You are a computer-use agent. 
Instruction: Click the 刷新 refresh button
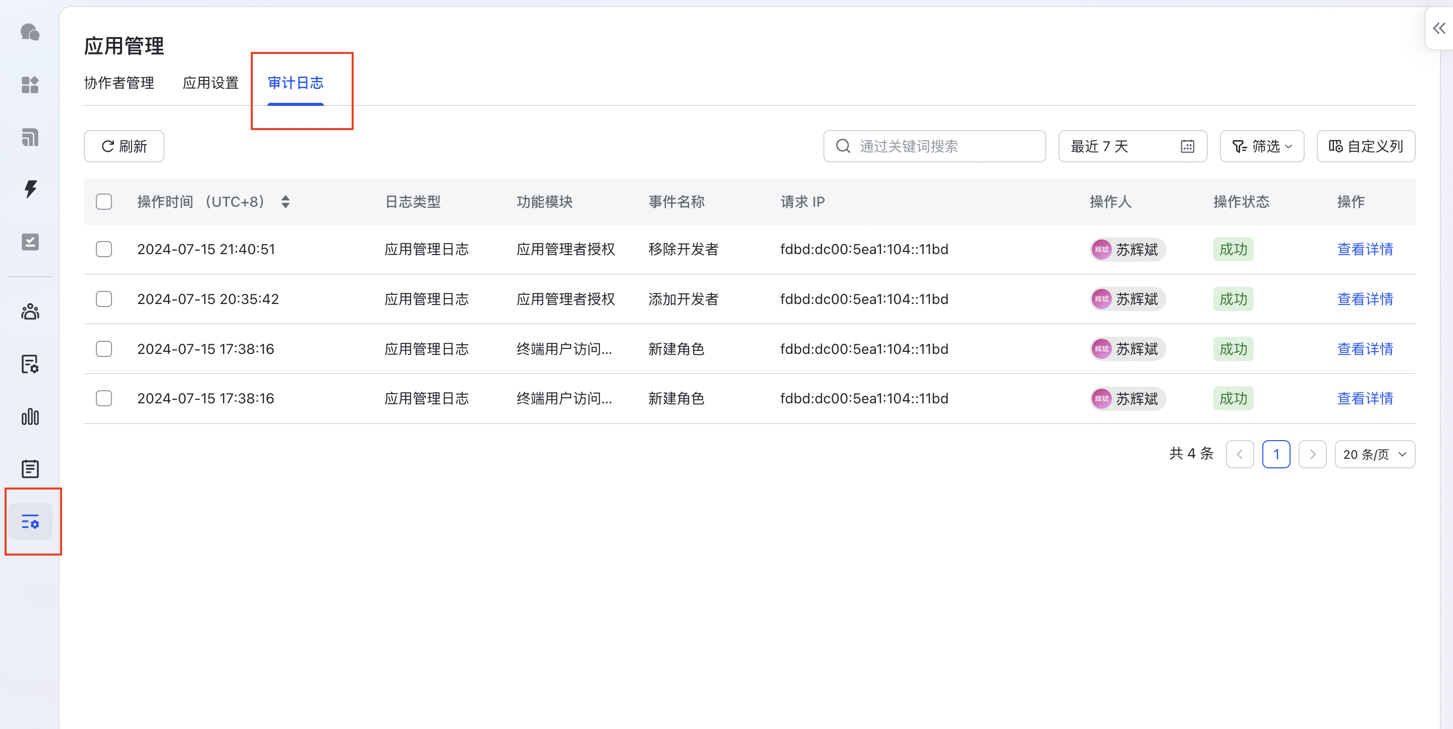click(124, 146)
